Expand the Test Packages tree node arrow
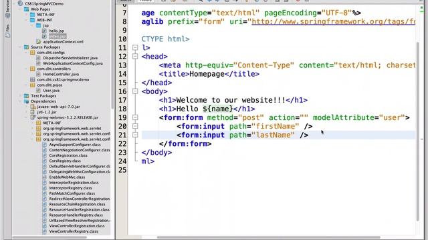This screenshot has height=240, width=428. click(20, 96)
